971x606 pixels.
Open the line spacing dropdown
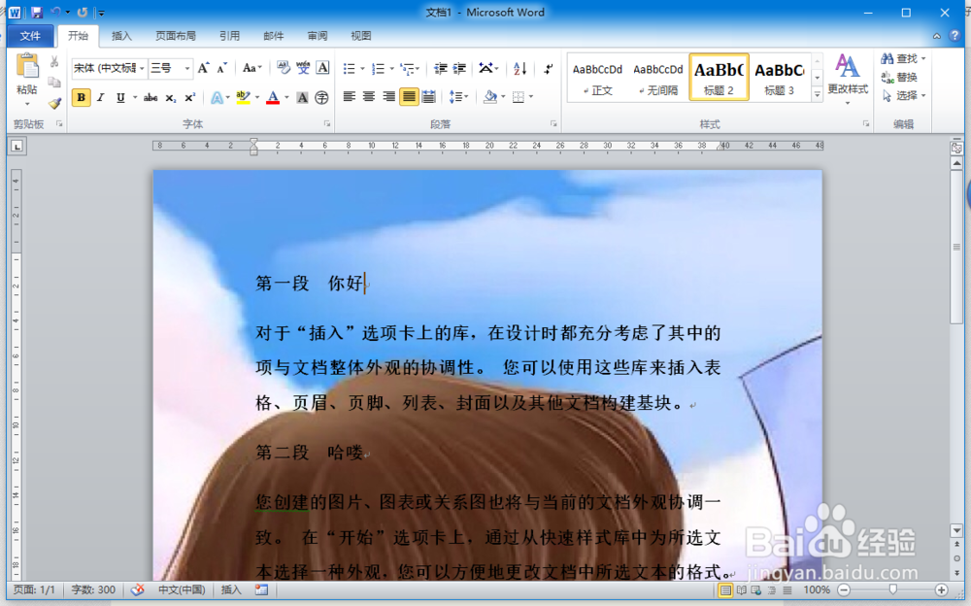pos(458,97)
